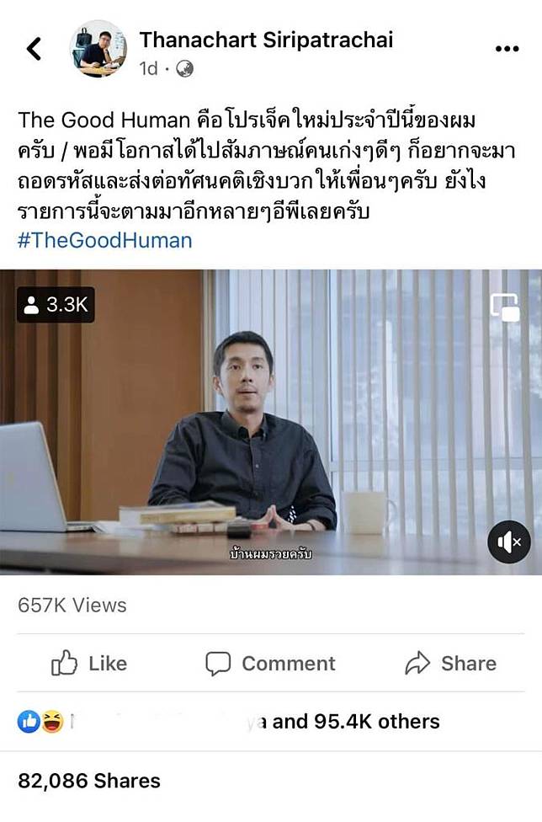
Task: View the 82,086 Shares list
Action: coord(89,781)
